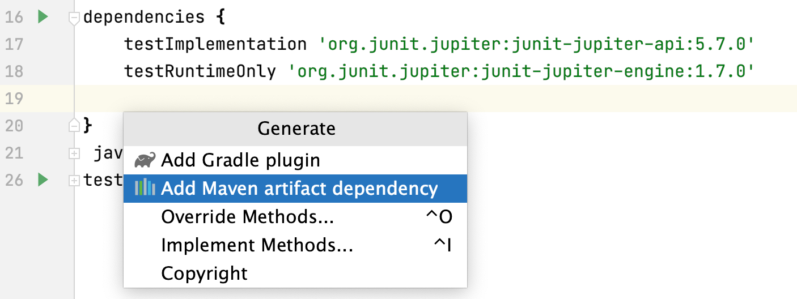Click the Gradle elephant icon in the Generate menu
The image size is (797, 299).
coord(145,160)
